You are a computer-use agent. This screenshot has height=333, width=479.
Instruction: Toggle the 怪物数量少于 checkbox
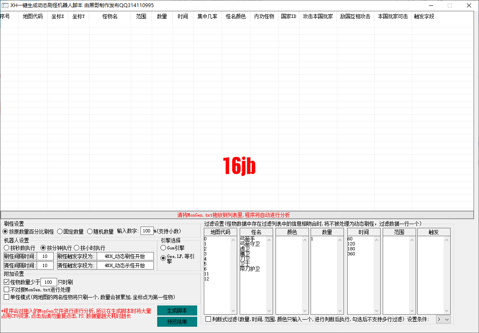tap(7, 282)
